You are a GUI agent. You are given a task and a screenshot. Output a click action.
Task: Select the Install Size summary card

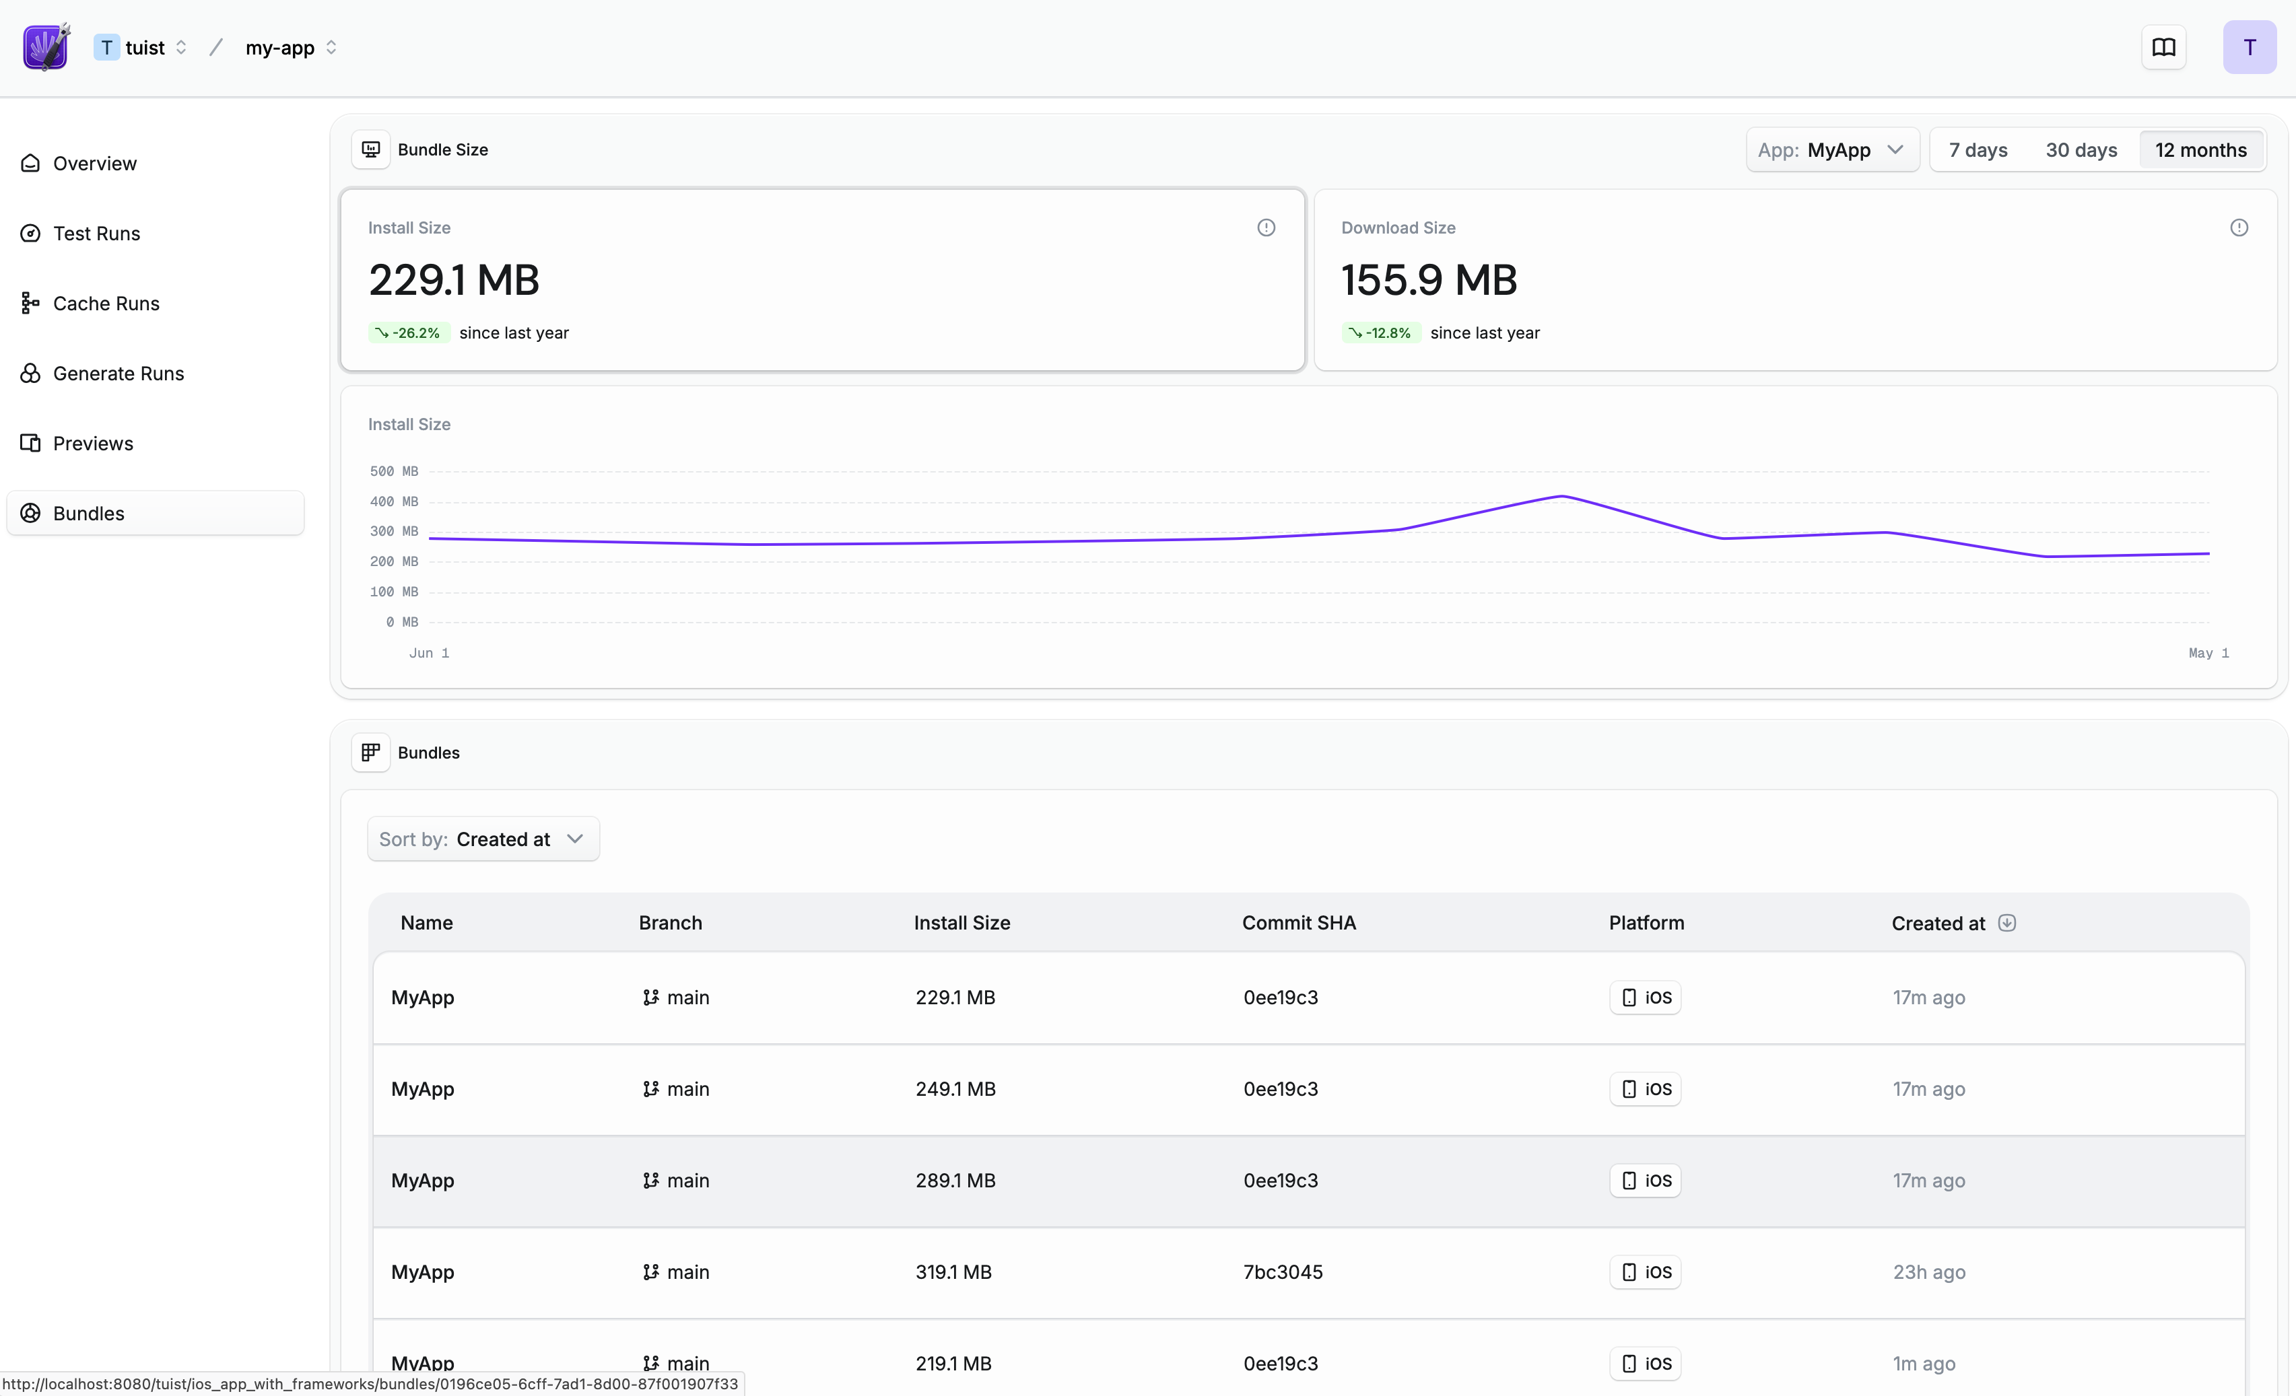click(822, 280)
